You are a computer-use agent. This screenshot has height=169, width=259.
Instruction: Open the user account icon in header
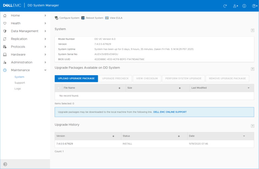click(x=235, y=6)
